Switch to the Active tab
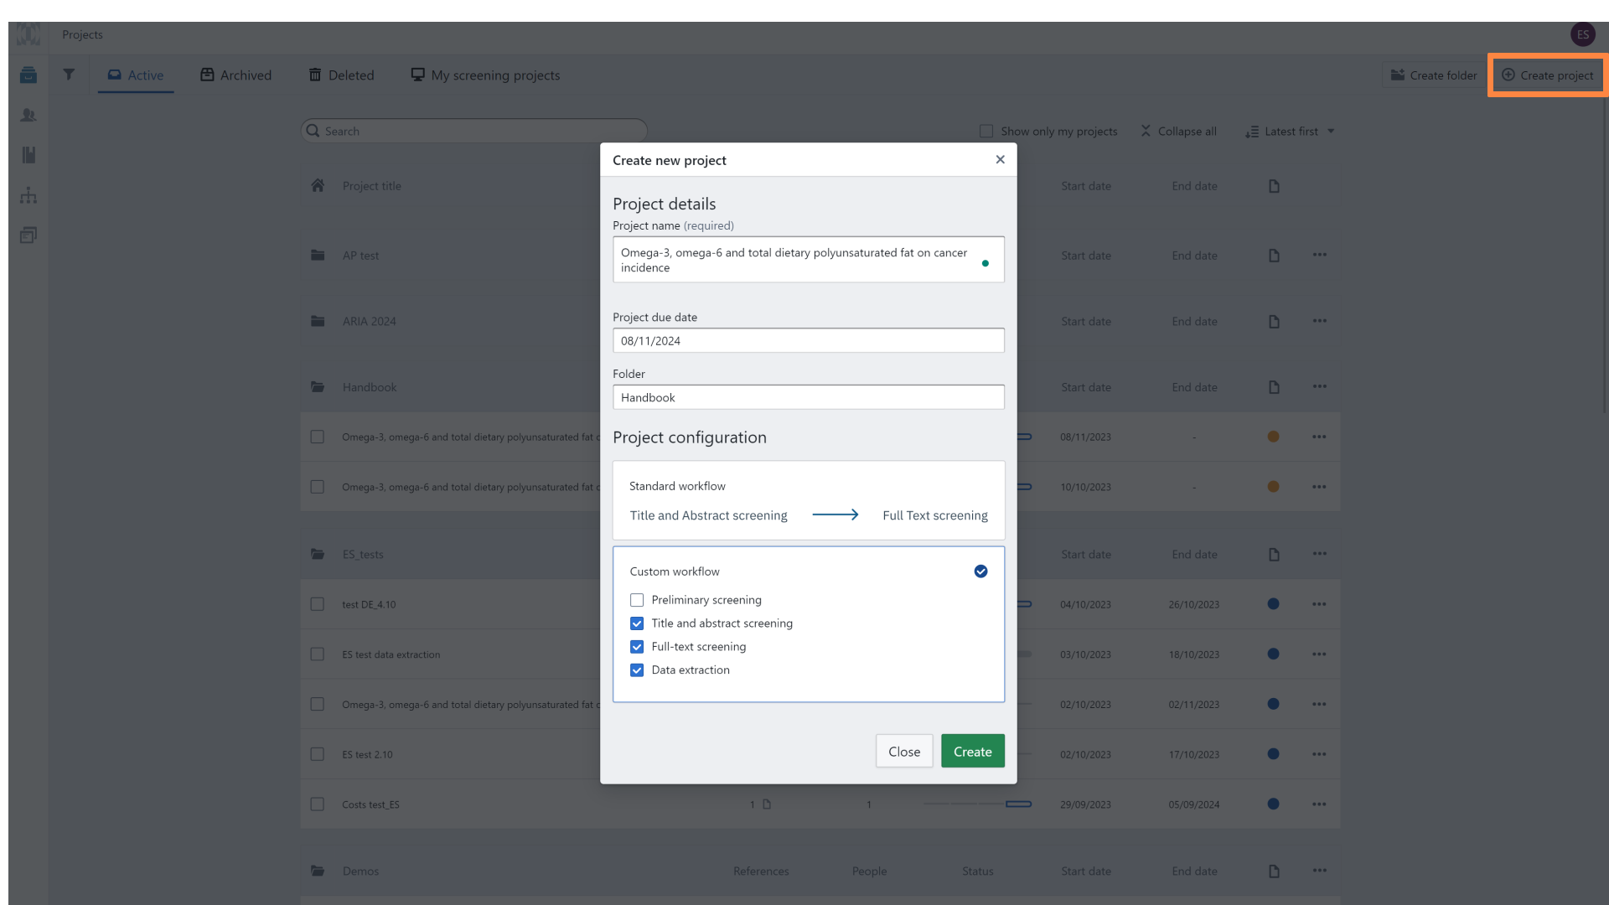Image resolution: width=1609 pixels, height=905 pixels. pos(136,75)
